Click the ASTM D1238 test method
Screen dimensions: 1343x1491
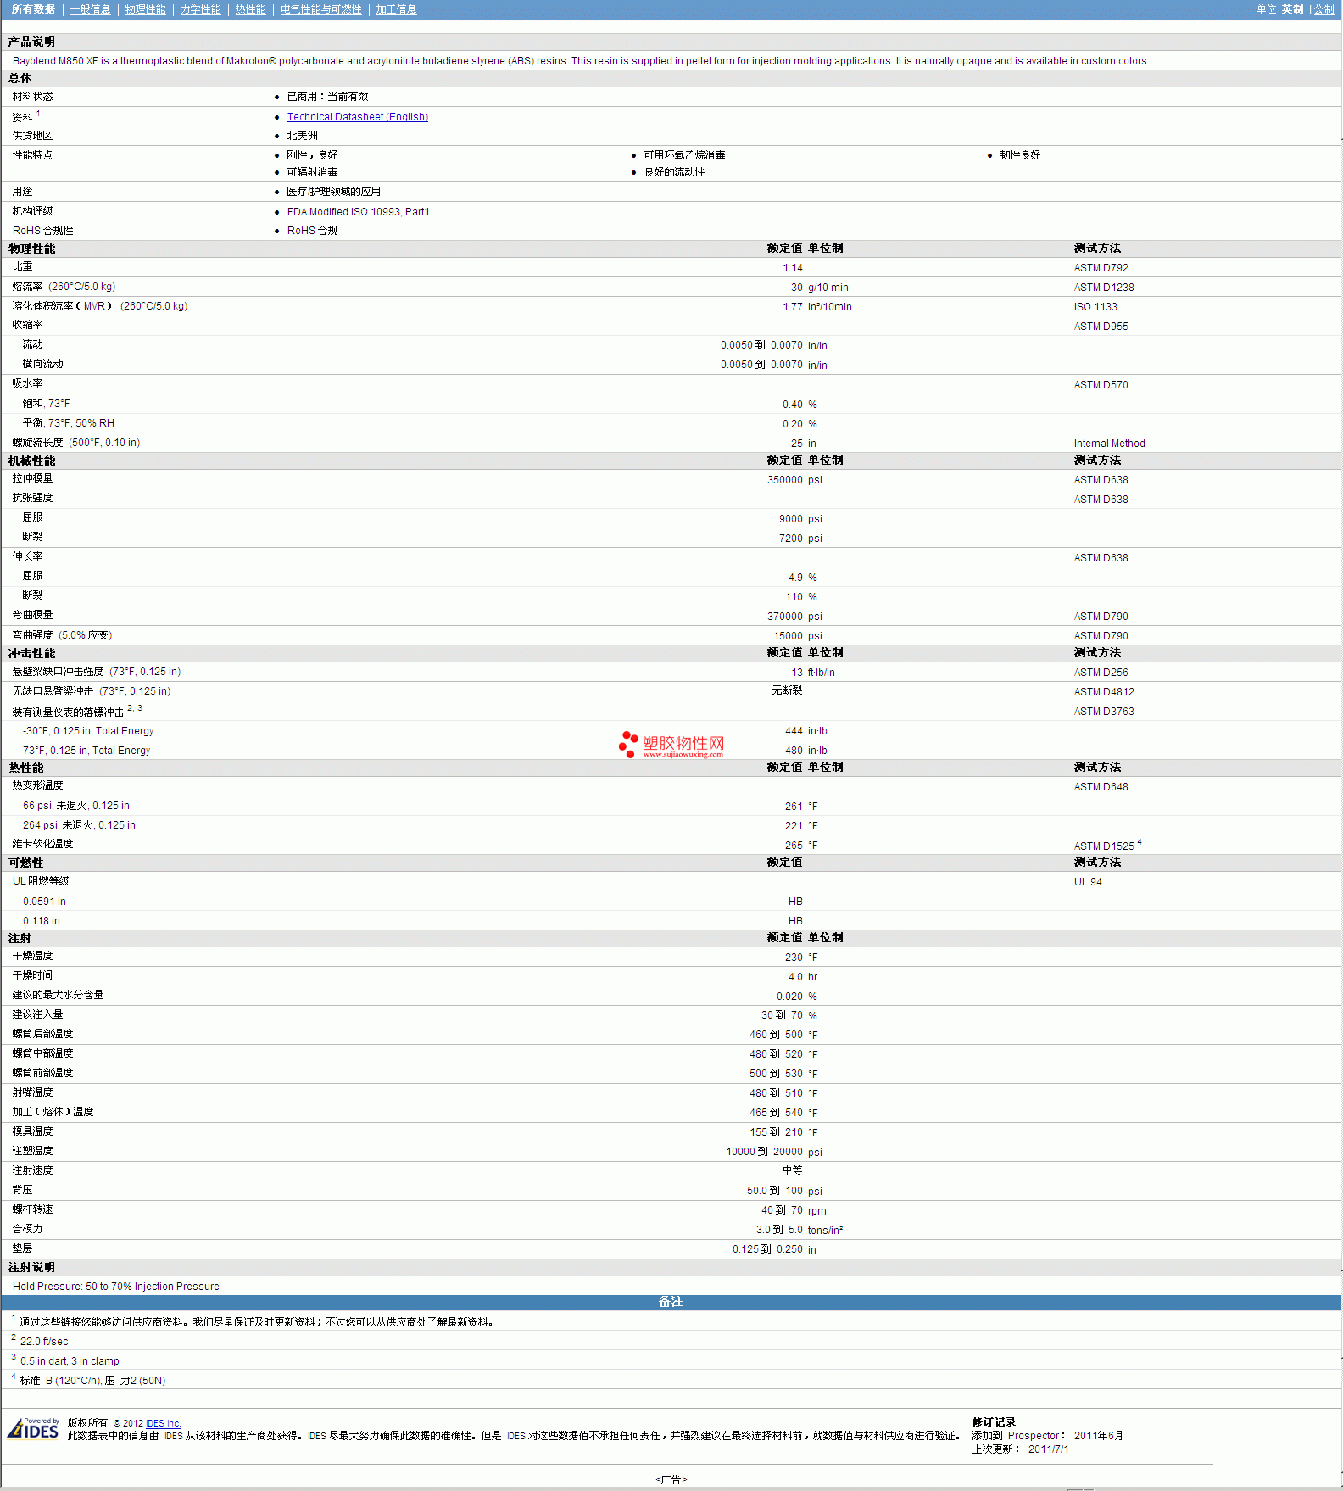click(1103, 288)
